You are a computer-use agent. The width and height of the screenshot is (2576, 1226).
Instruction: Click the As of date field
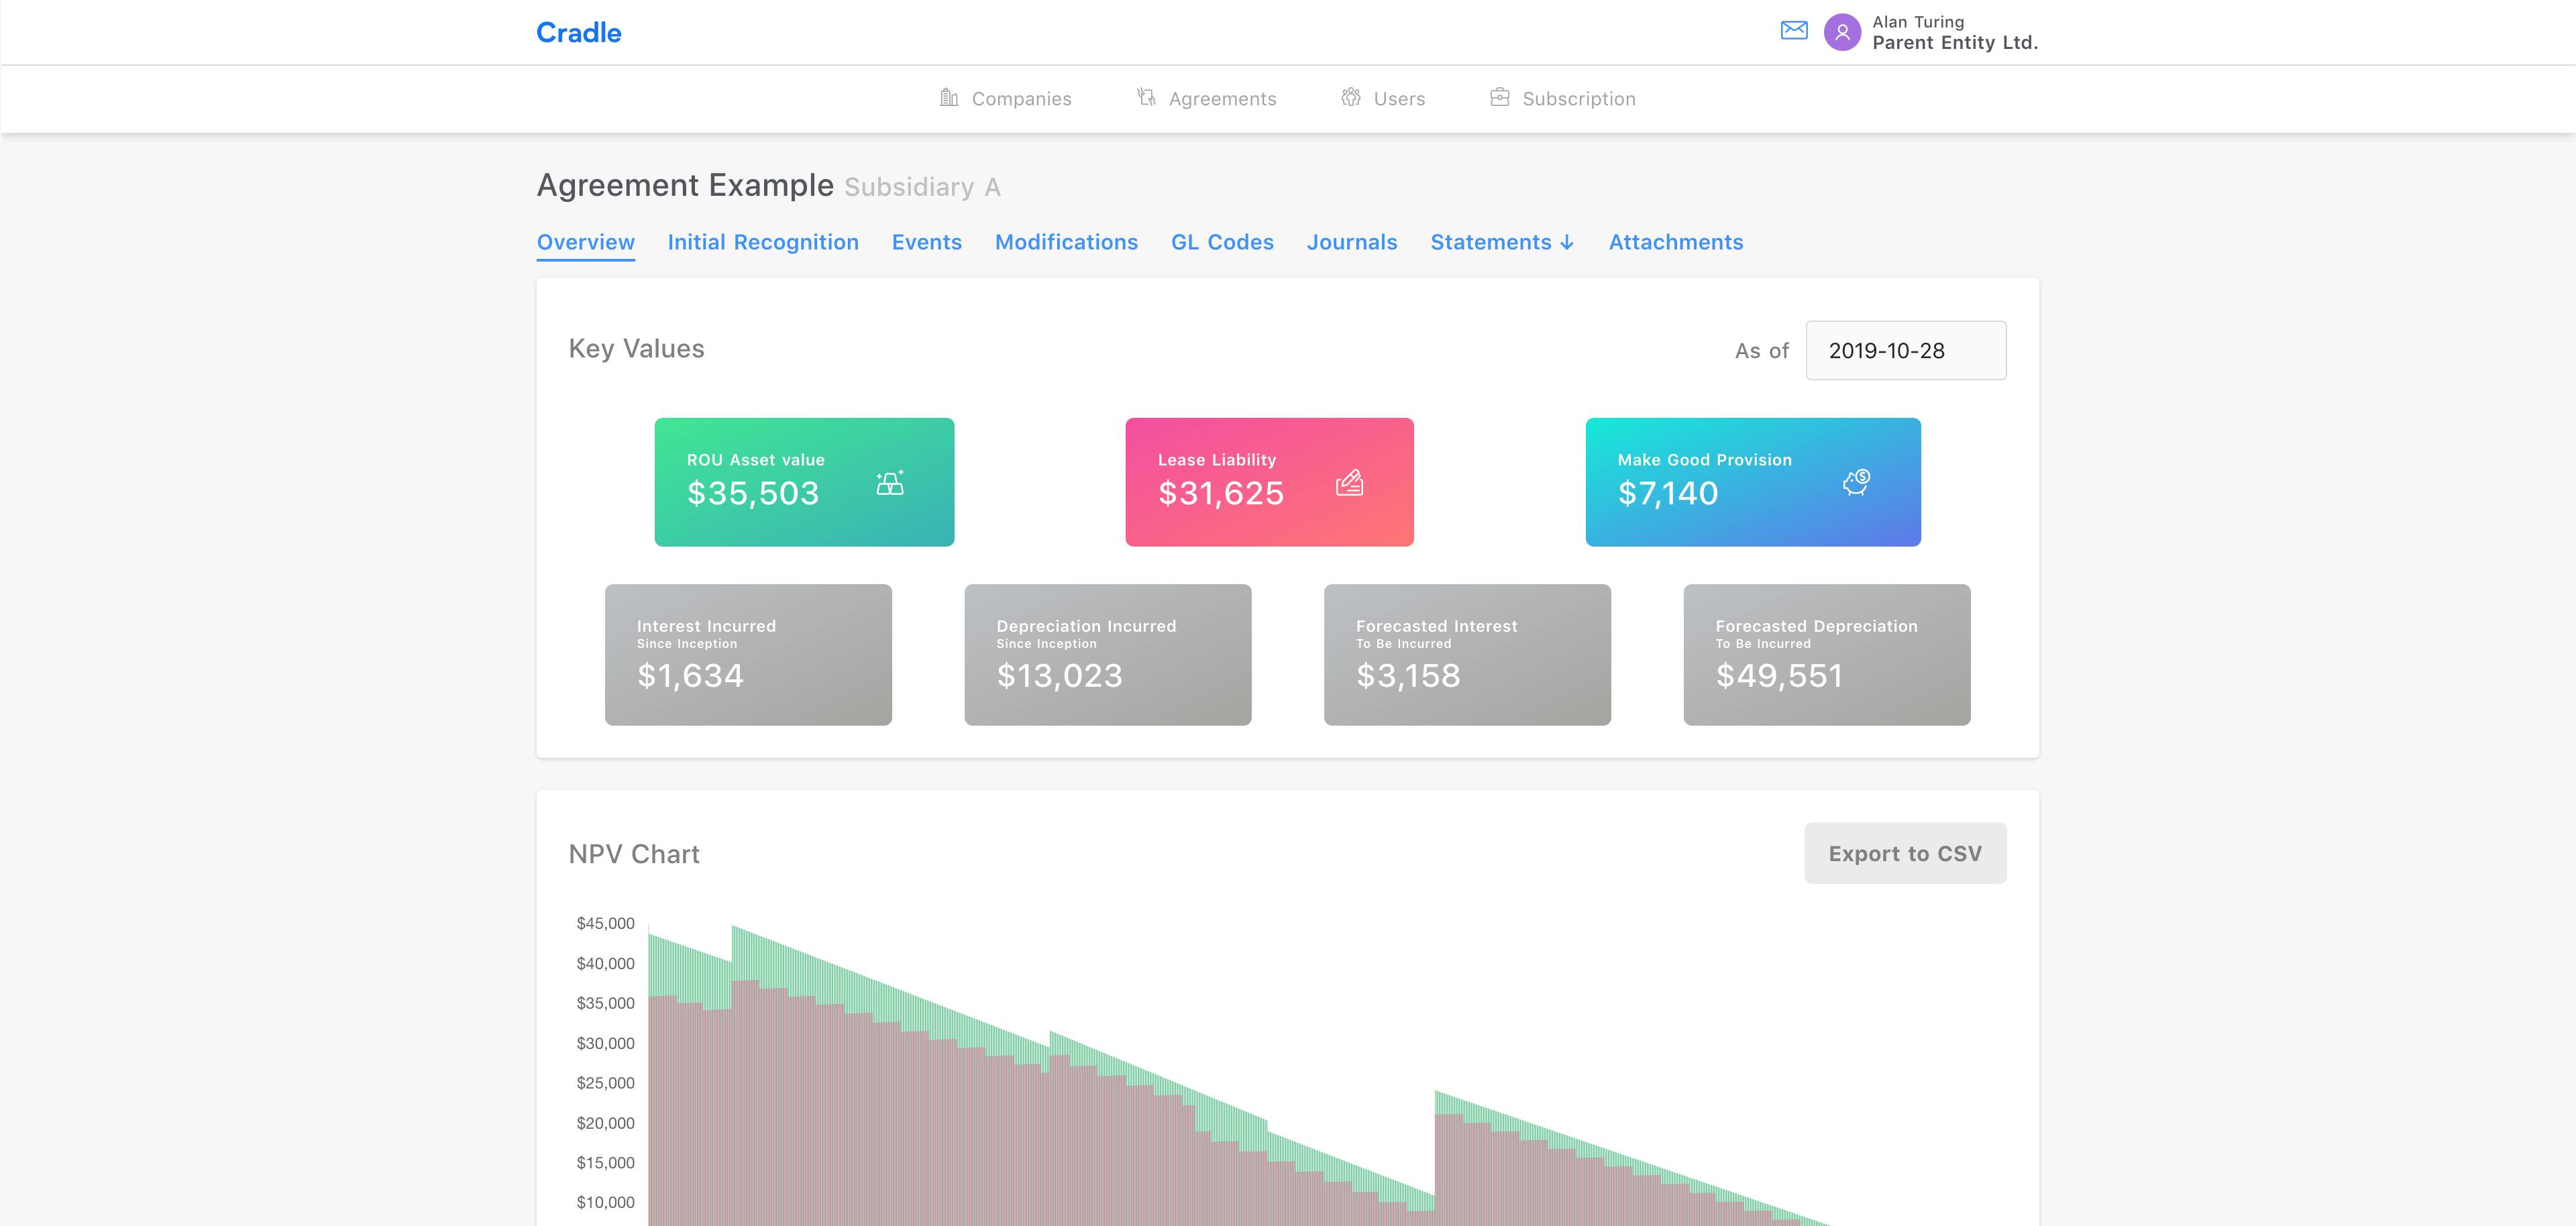pyautogui.click(x=1905, y=350)
